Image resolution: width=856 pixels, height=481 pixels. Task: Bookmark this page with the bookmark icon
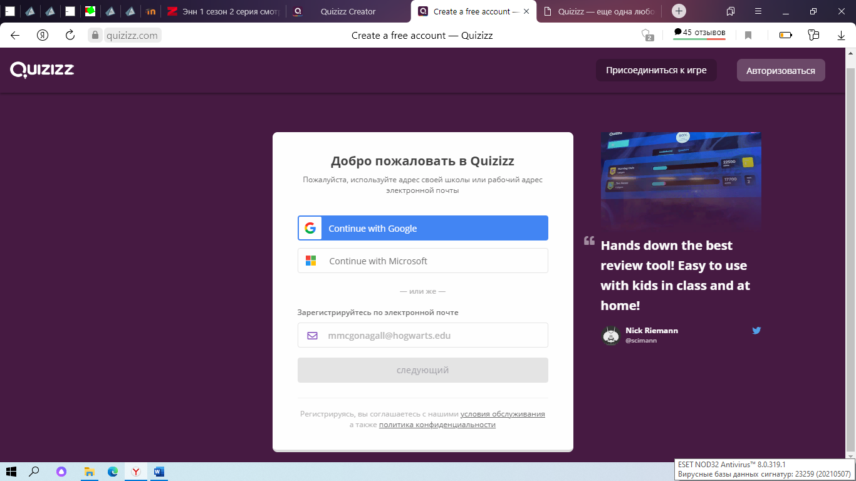click(748, 36)
